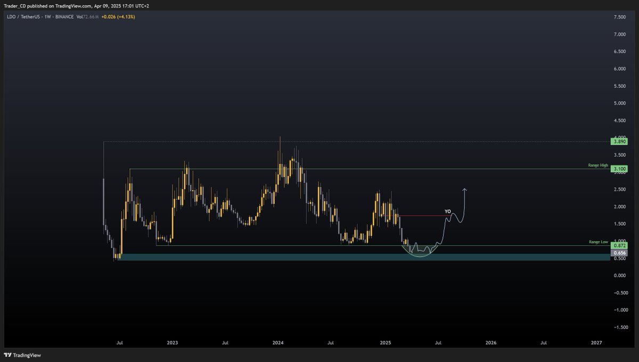Click the Jul label between 2026 and 2027
Image resolution: width=639 pixels, height=362 pixels.
pos(544,343)
